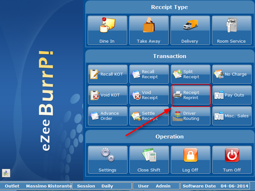The width and height of the screenshot is (255, 191).
Task: Open Driver Routing
Action: [x=190, y=116]
